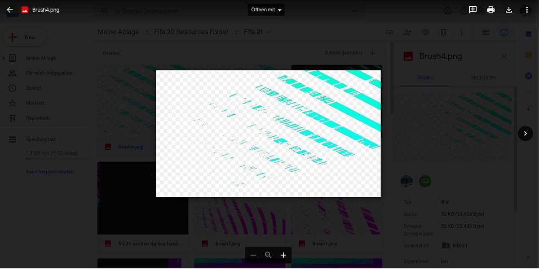
Task: Open the Fifa 21 breadcrumb dropdown
Action: click(x=269, y=32)
